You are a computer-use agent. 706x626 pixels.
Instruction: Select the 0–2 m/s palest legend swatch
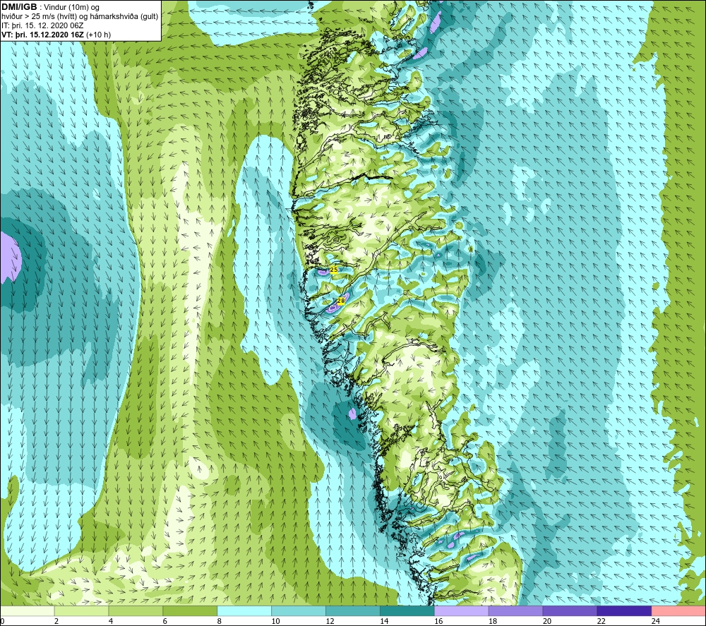pos(27,611)
